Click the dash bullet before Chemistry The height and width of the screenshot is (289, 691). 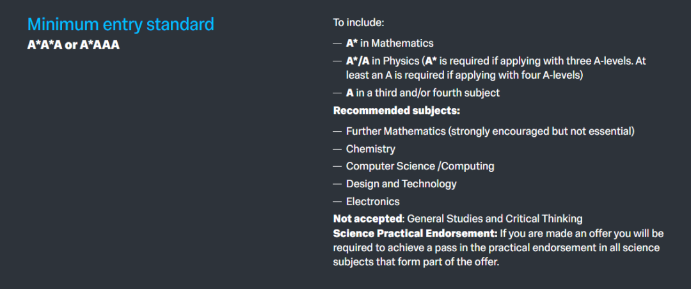[337, 149]
